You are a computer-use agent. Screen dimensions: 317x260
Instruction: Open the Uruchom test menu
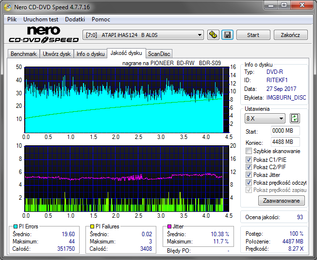41,19
